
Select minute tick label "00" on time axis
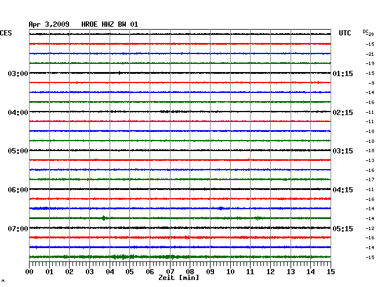click(30, 272)
